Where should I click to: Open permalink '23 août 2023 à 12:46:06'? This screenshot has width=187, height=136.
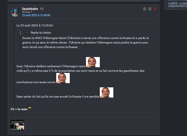pyautogui.click(x=36, y=15)
